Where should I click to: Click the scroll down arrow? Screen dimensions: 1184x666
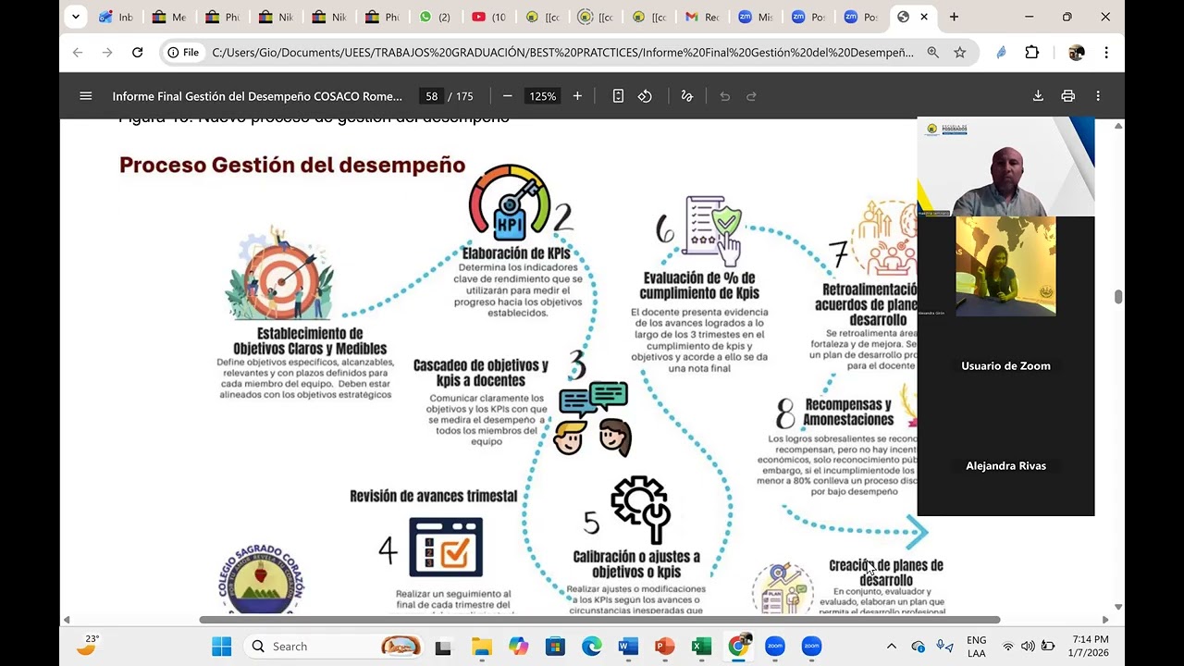click(x=1118, y=607)
